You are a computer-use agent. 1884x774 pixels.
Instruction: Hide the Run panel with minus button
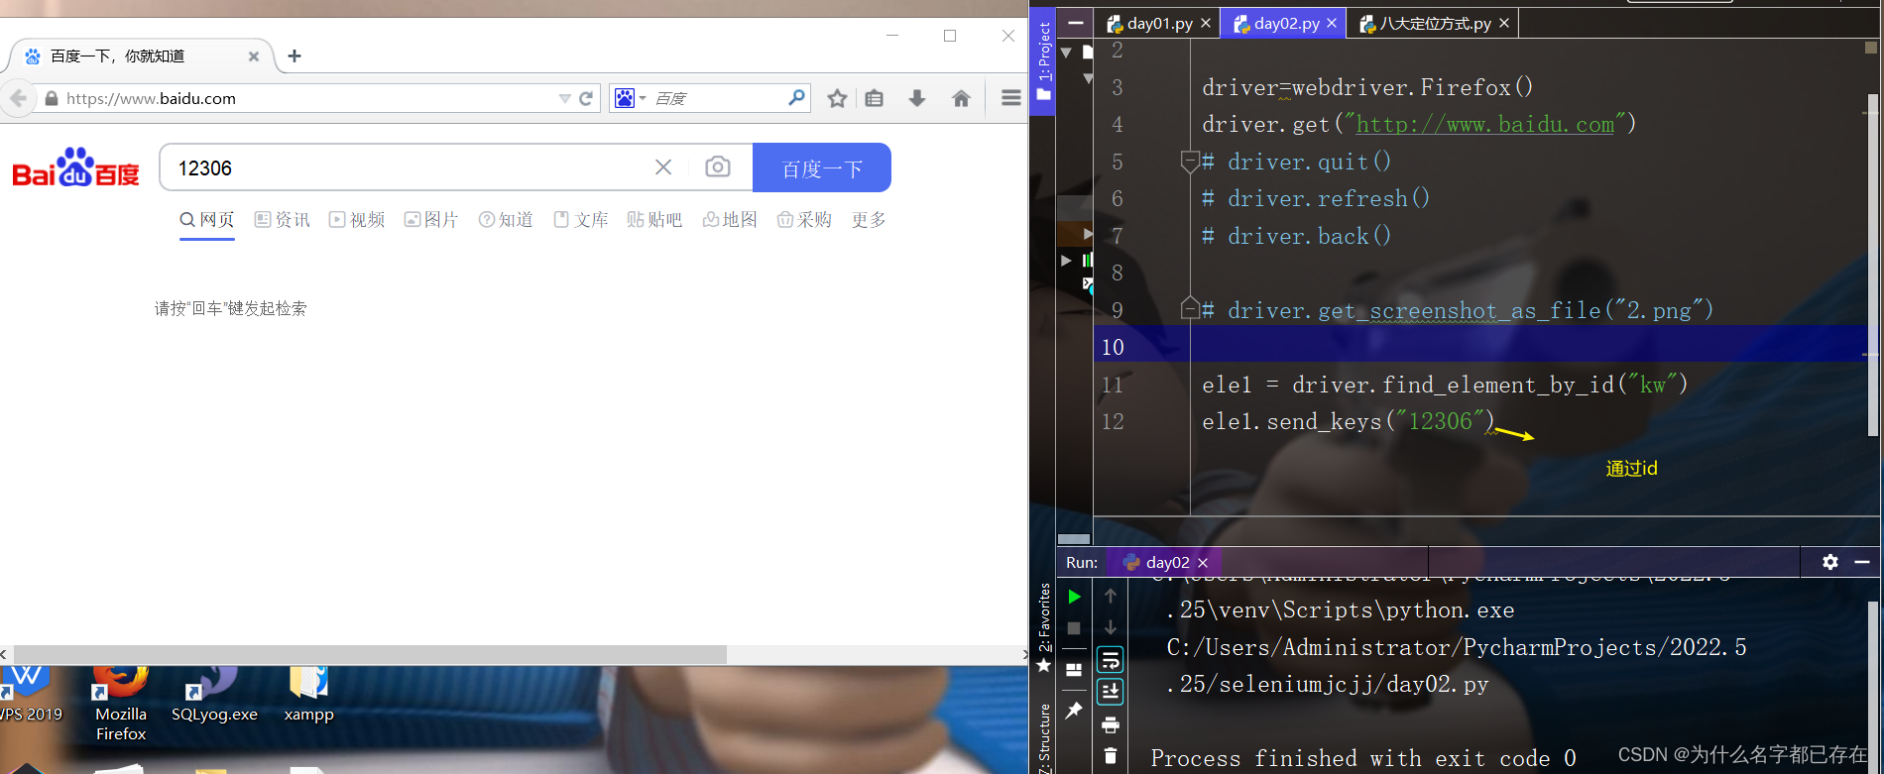1862,562
